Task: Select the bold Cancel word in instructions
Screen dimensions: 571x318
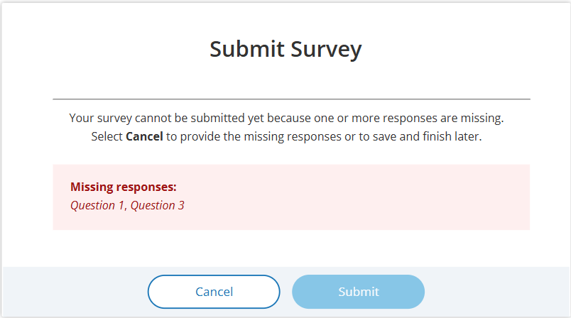Action: point(144,136)
